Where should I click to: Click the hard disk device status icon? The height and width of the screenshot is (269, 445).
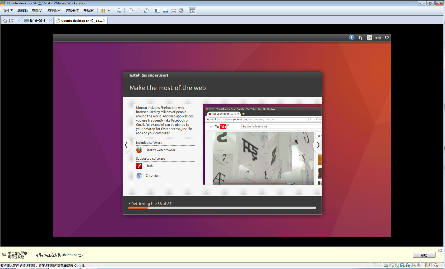point(386,265)
